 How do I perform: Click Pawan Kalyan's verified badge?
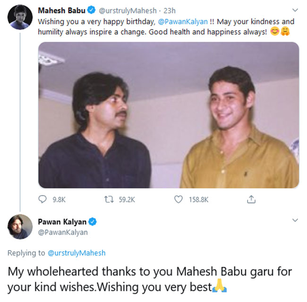(x=94, y=221)
